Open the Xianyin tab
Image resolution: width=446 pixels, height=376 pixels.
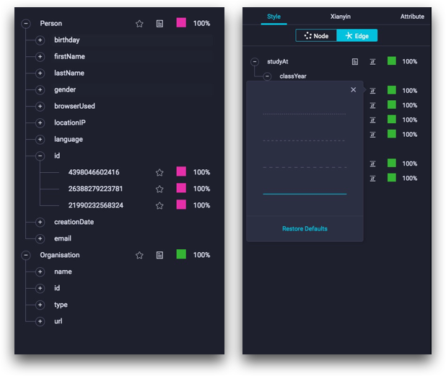point(340,17)
